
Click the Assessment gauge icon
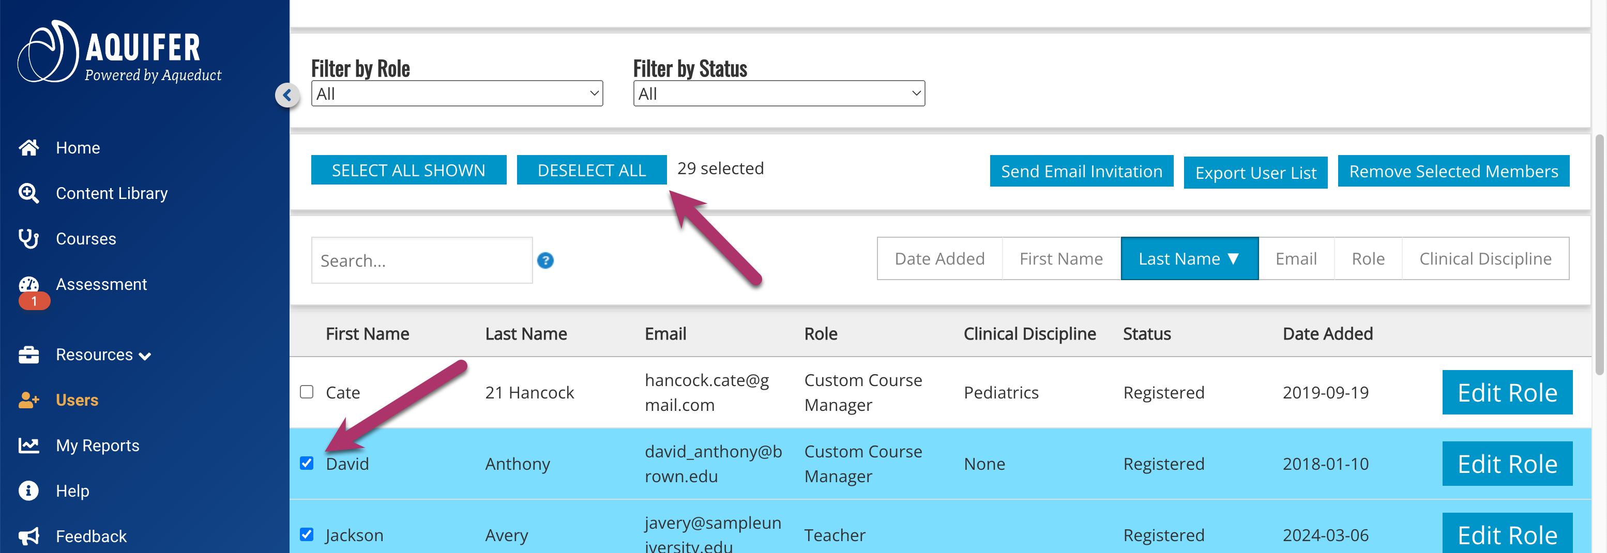tap(29, 284)
